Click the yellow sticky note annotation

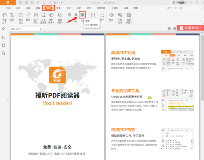[x=150, y=98]
